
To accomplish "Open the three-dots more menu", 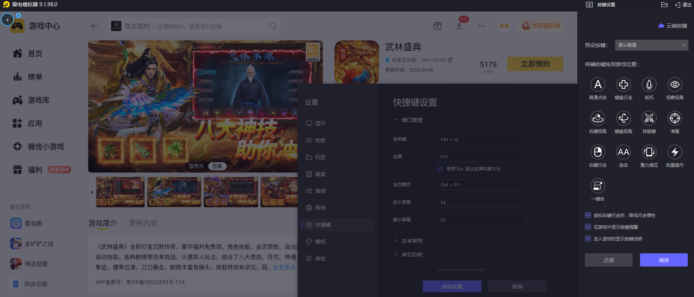I will tap(482, 26).
